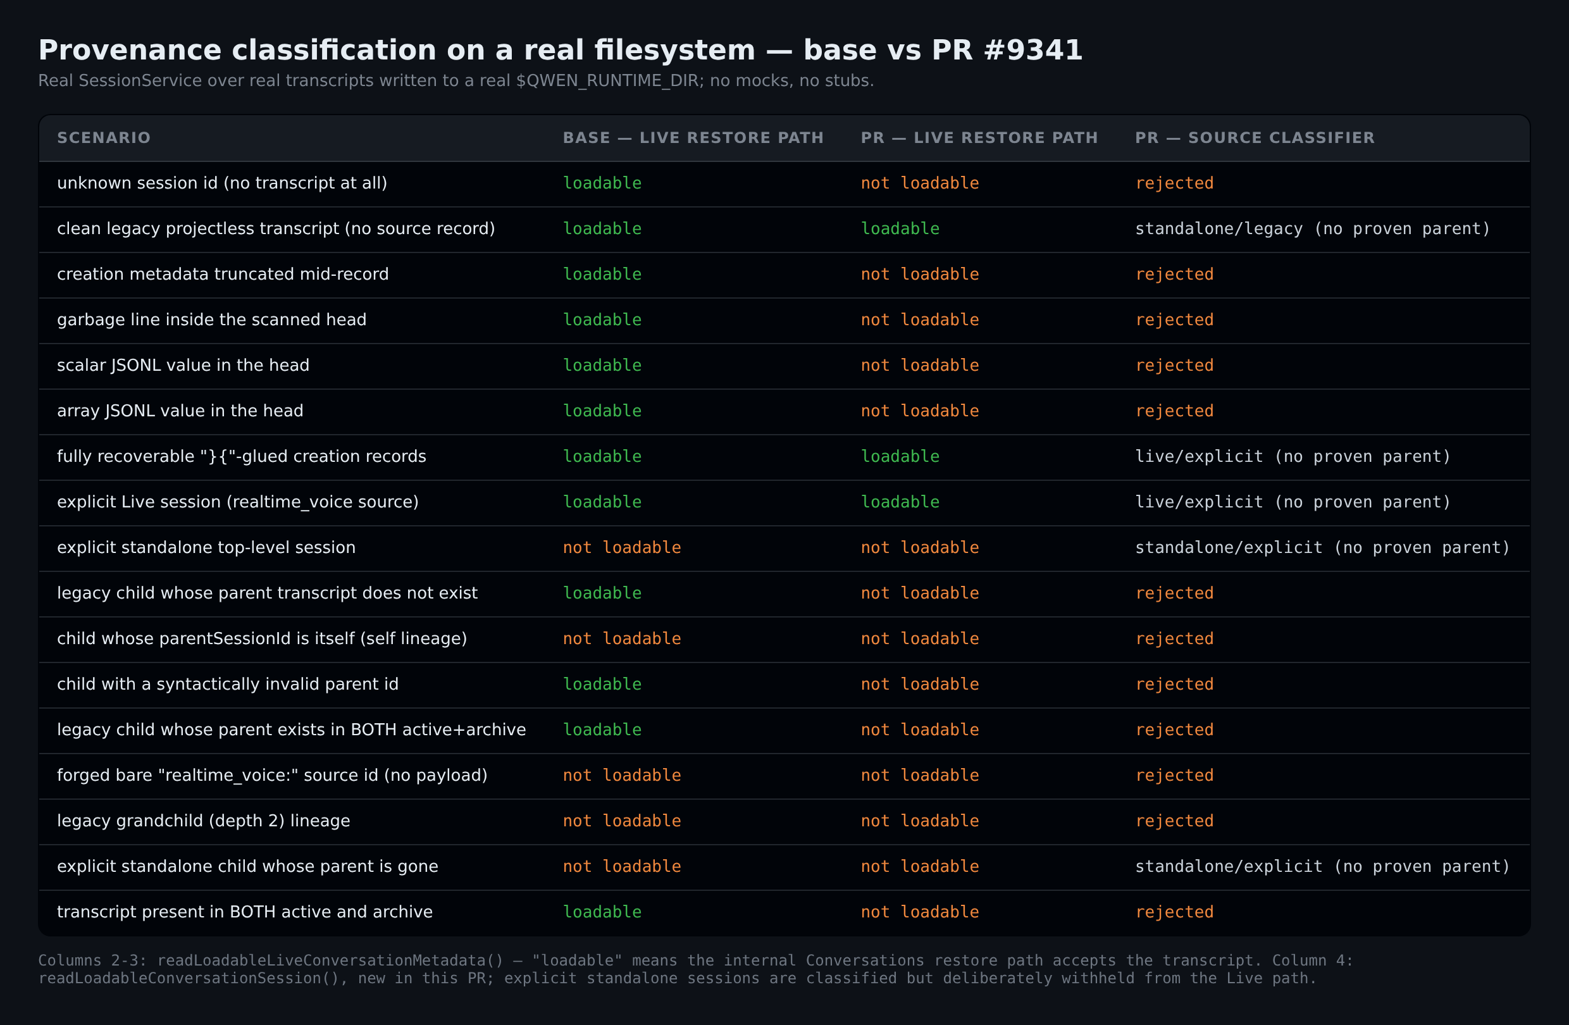Click "rejected" in the scalar JSONL row

[x=1174, y=365]
